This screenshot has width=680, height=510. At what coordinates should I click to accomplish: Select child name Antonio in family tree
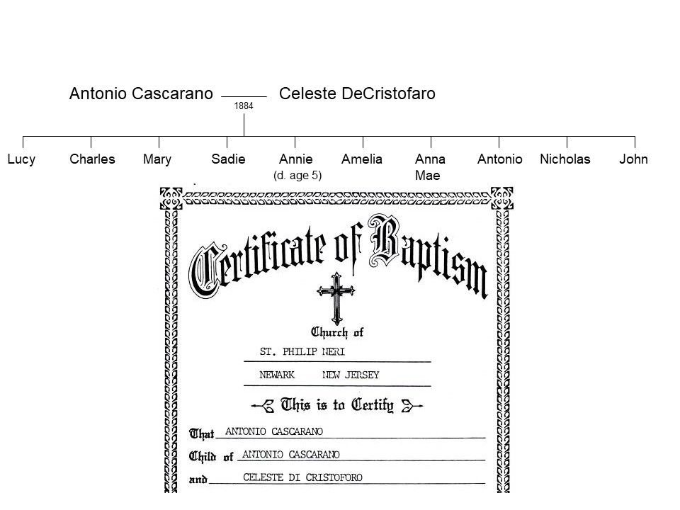pos(499,159)
